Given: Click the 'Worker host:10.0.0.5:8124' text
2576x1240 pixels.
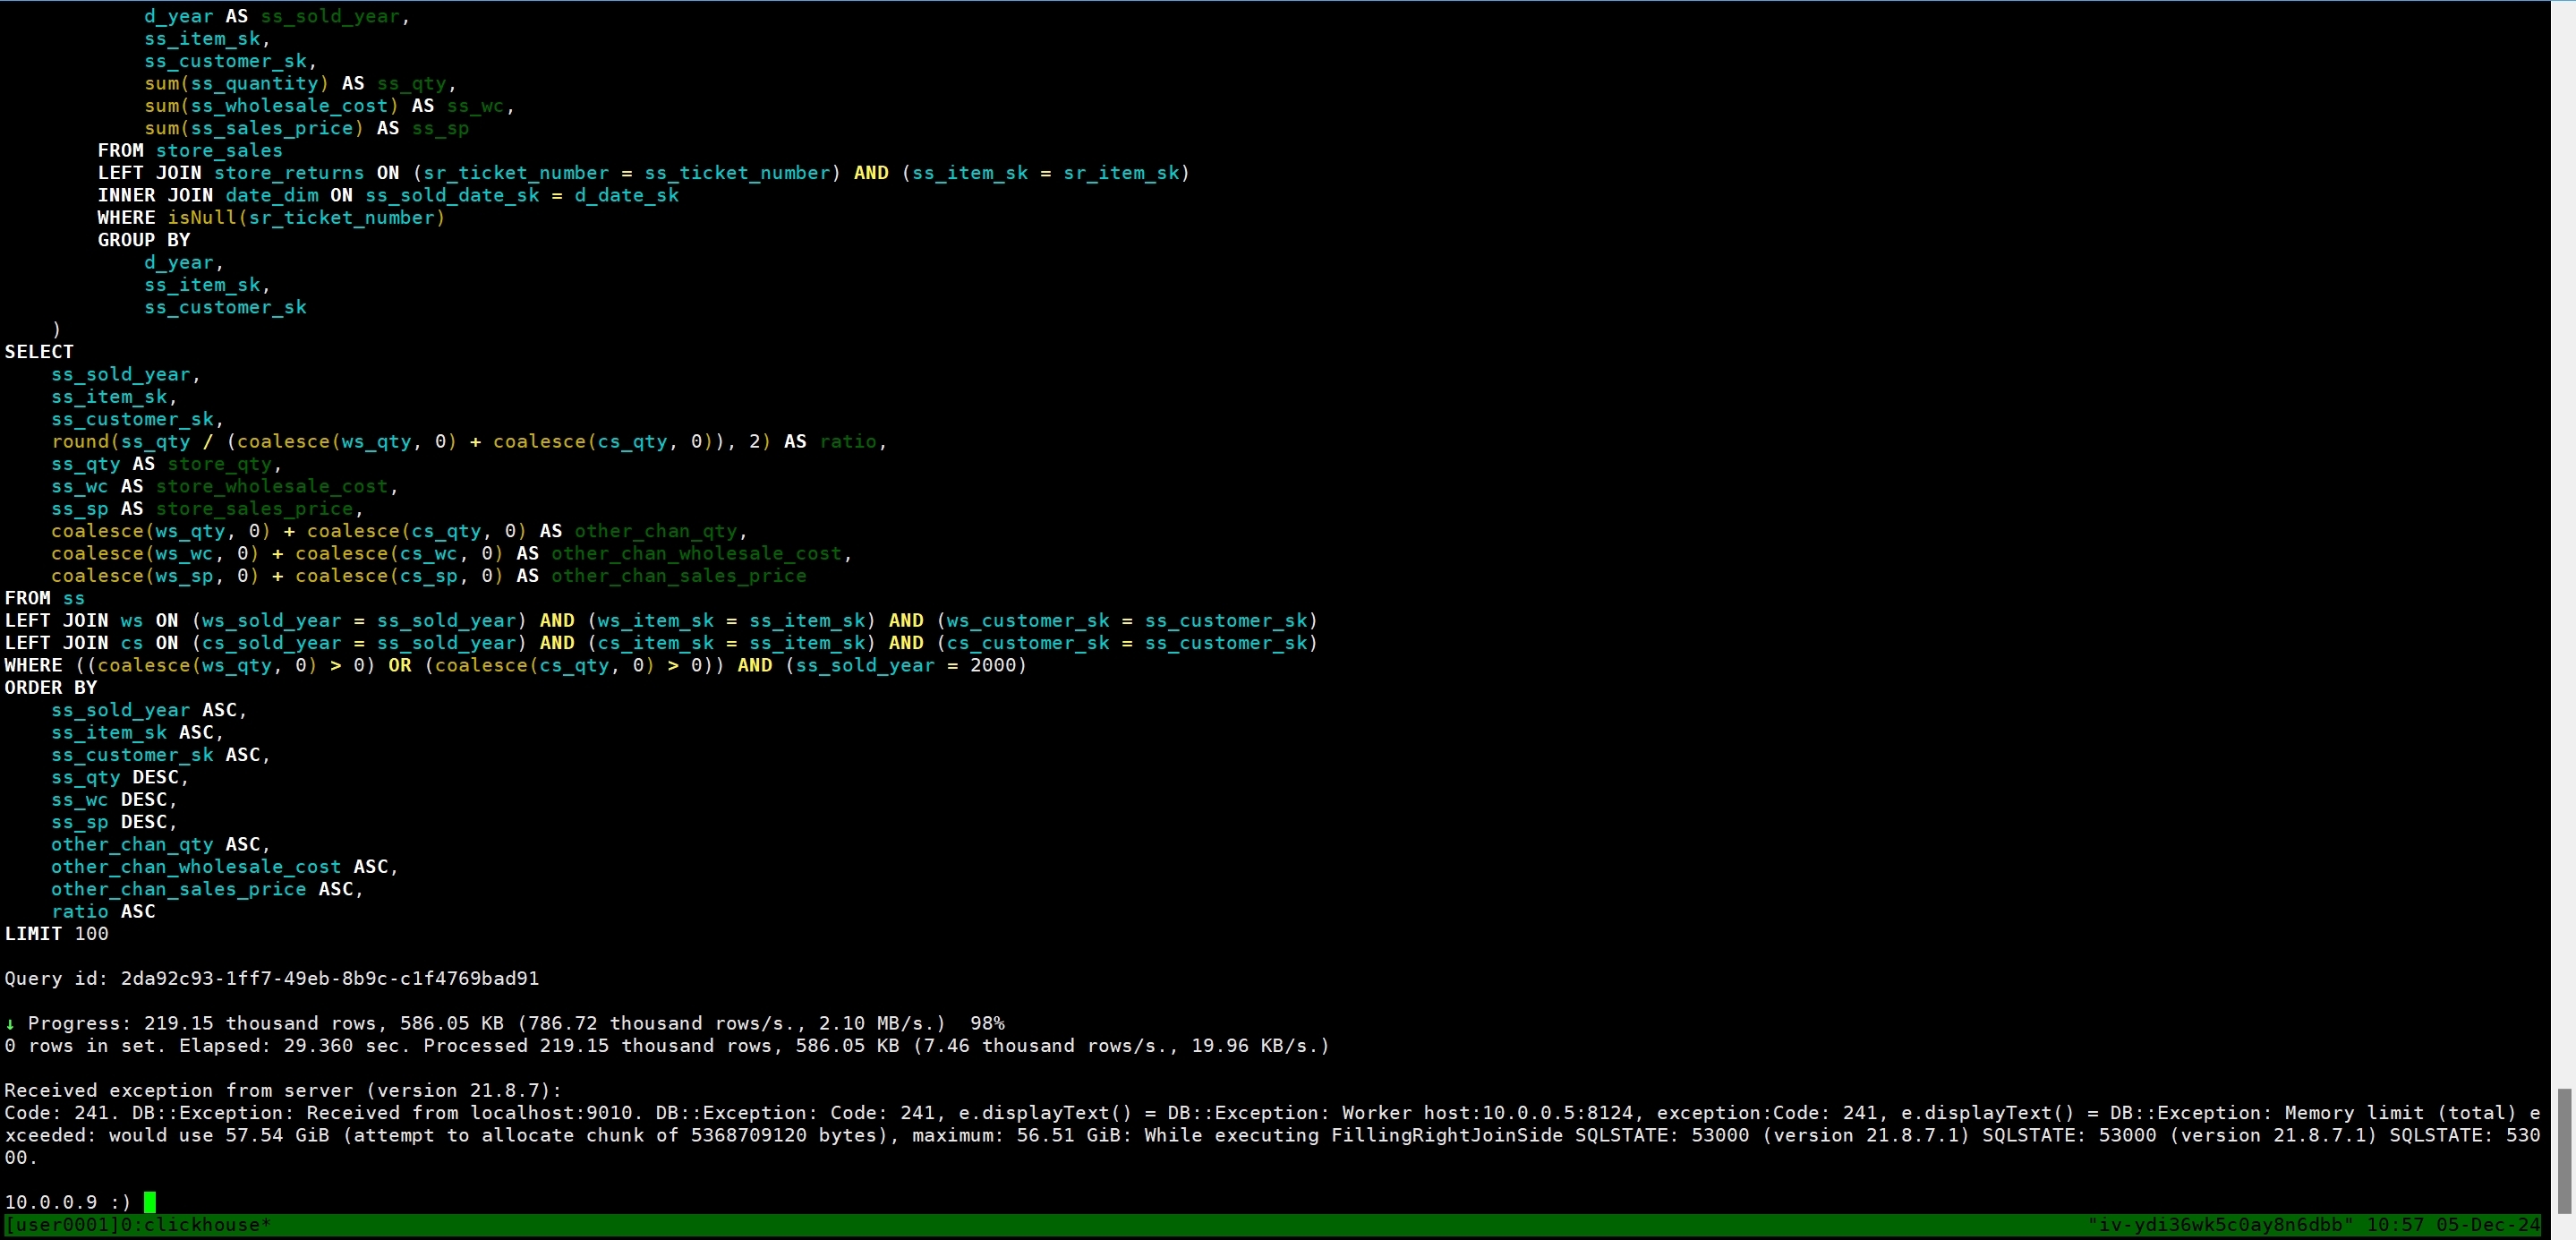Looking at the screenshot, I should [x=1487, y=1112].
